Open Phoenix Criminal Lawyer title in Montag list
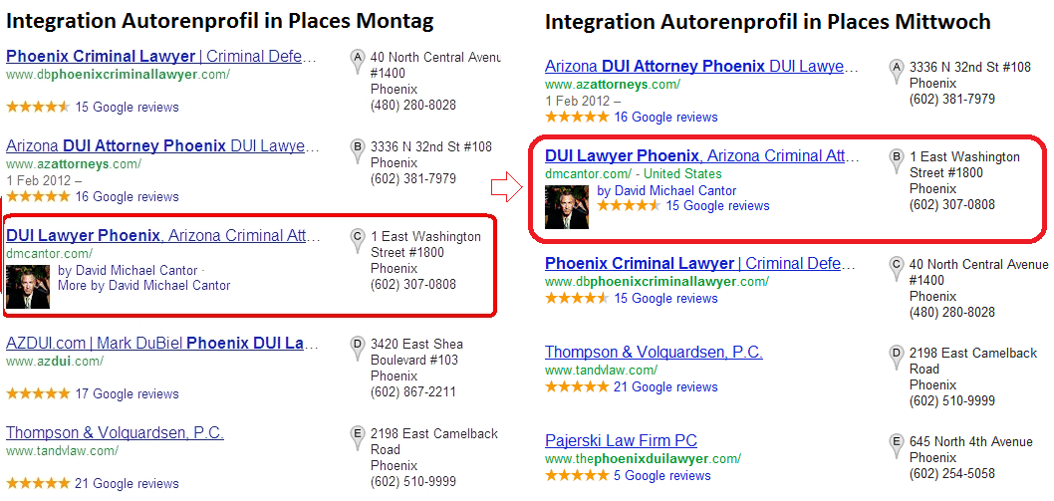Image resolution: width=1054 pixels, height=501 pixels. click(160, 57)
